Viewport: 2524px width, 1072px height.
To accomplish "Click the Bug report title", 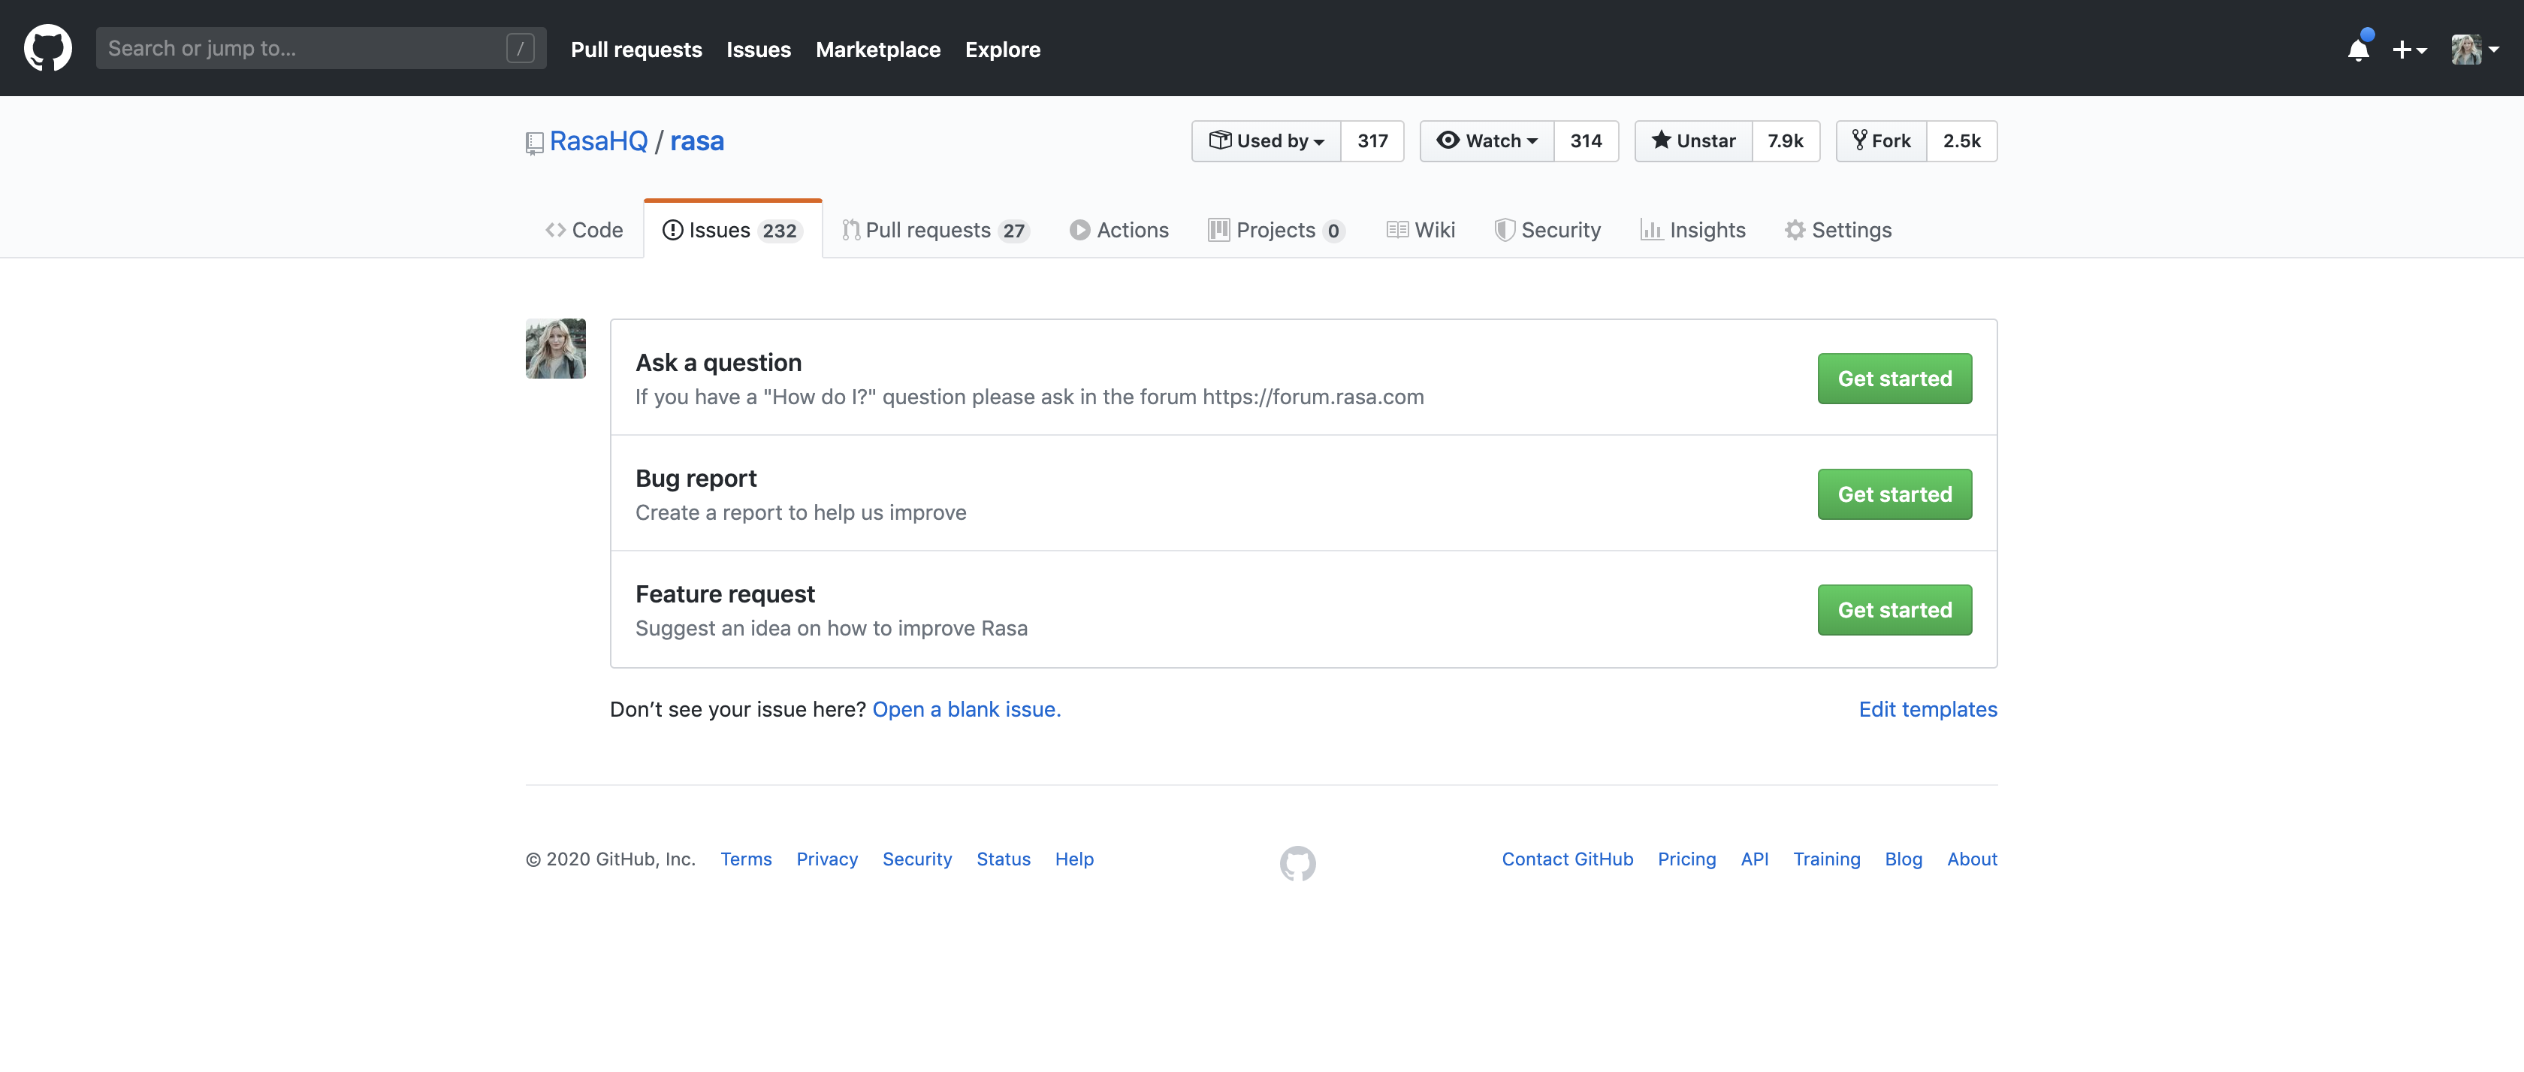I will 696,479.
